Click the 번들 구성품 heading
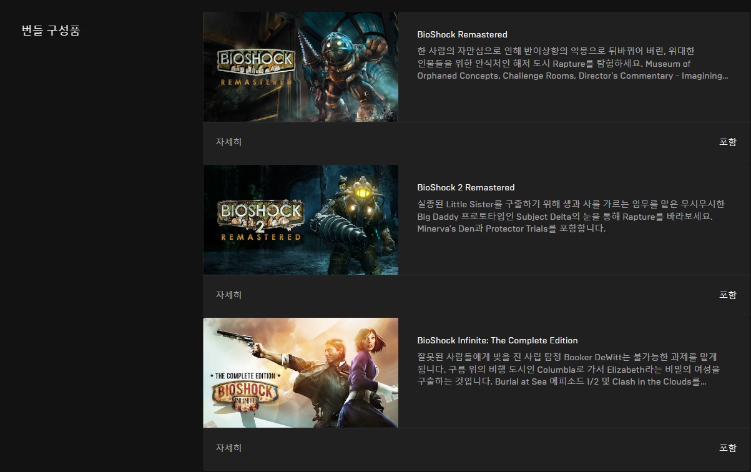Viewport: 751px width, 472px height. pyautogui.click(x=51, y=30)
